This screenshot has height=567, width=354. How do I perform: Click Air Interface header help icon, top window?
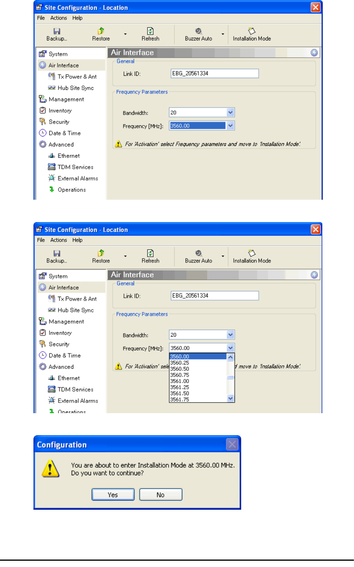[x=314, y=53]
